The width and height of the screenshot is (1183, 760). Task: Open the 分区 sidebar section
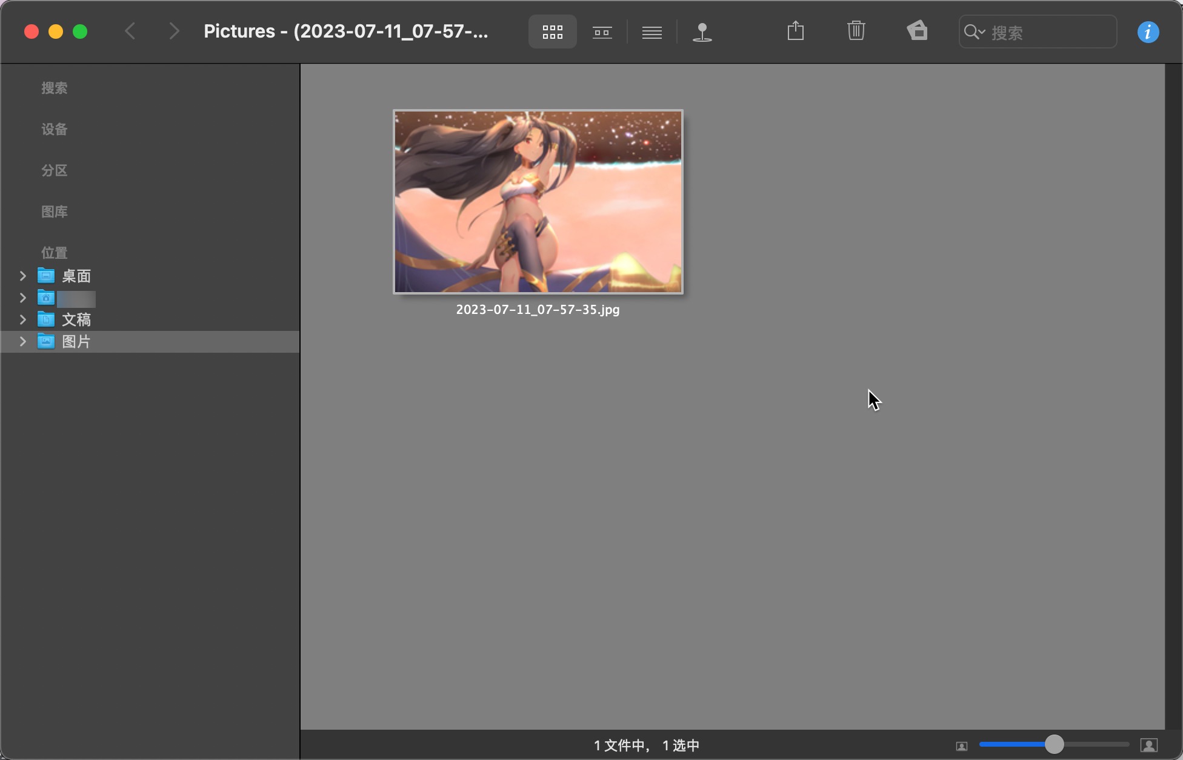tap(55, 171)
